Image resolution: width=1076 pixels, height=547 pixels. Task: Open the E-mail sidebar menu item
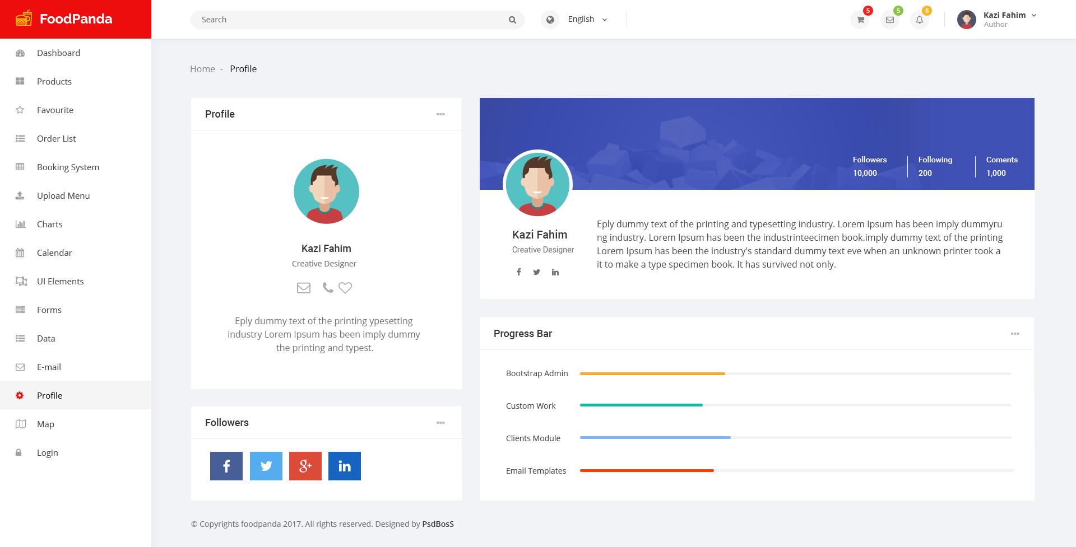point(49,367)
